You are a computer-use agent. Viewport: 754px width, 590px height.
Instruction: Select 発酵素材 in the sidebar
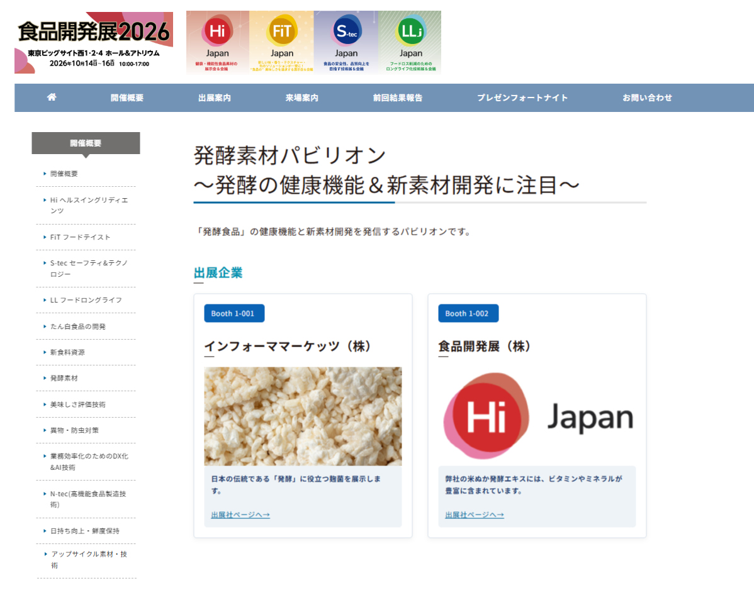point(64,379)
